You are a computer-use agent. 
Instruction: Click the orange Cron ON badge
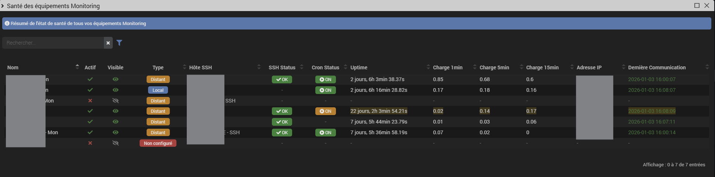click(325, 111)
